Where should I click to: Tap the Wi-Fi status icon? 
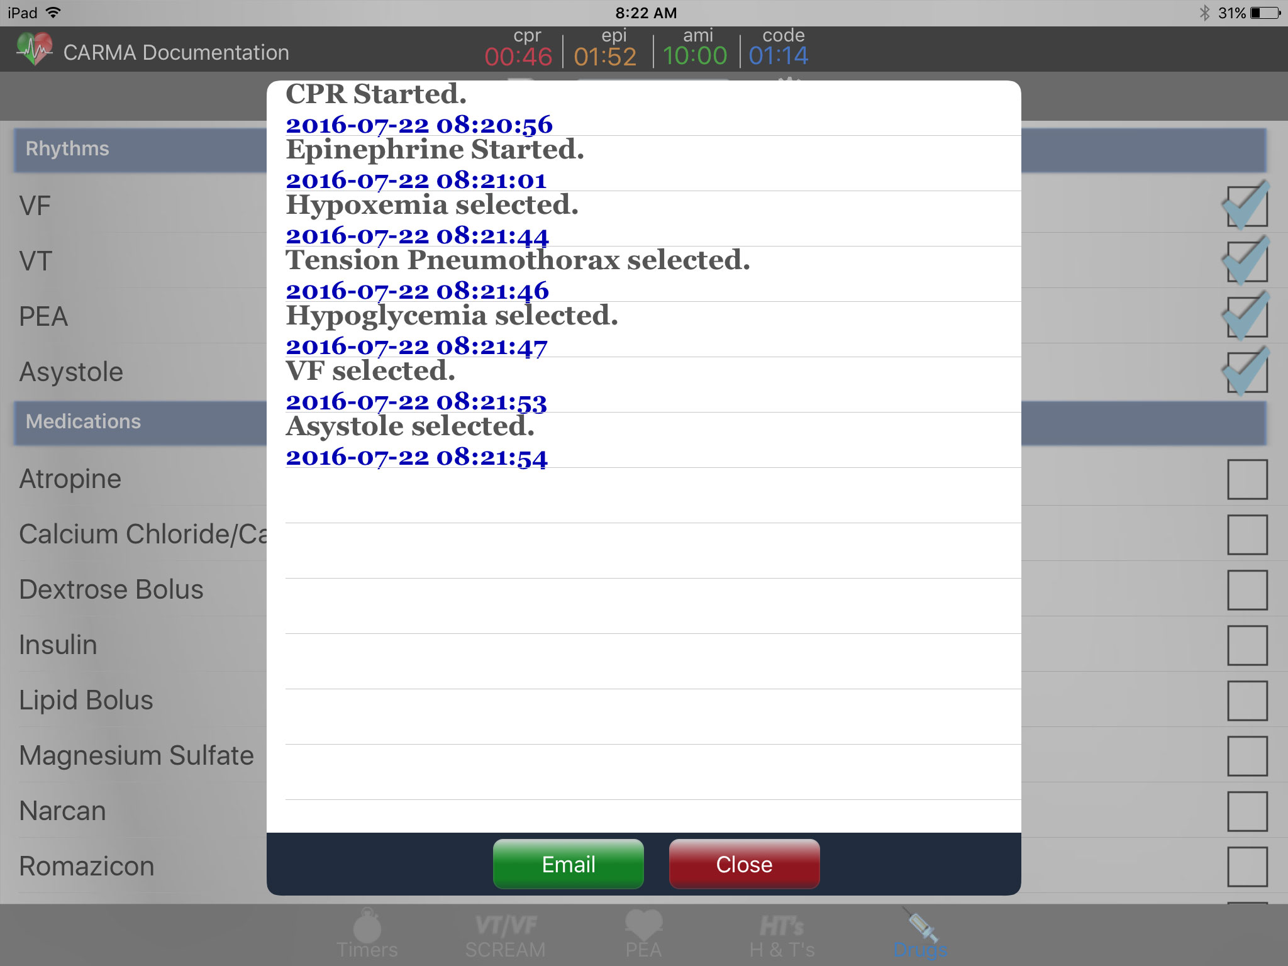[x=53, y=13]
